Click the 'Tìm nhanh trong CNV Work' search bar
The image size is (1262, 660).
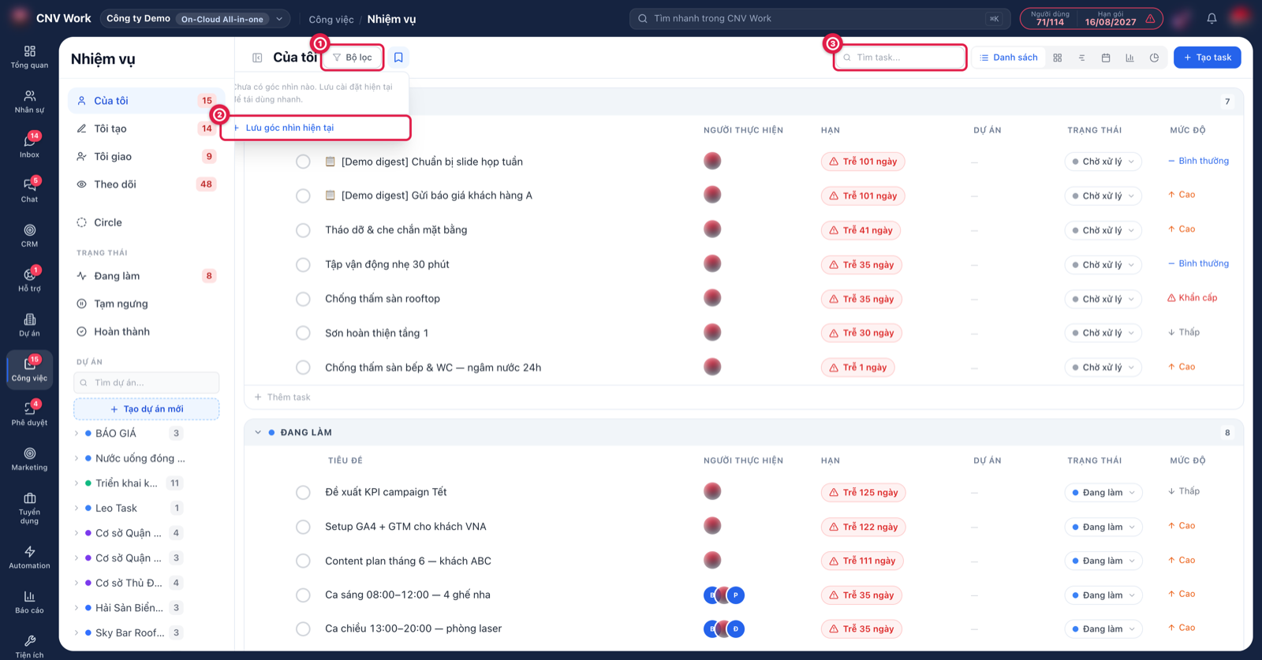coord(820,18)
